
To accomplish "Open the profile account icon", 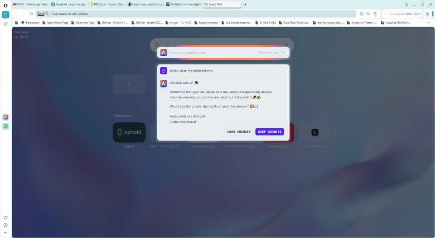I will coord(375,14).
